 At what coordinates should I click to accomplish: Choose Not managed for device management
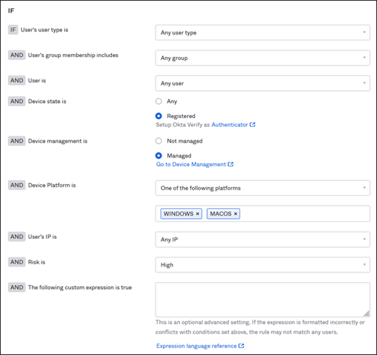160,141
